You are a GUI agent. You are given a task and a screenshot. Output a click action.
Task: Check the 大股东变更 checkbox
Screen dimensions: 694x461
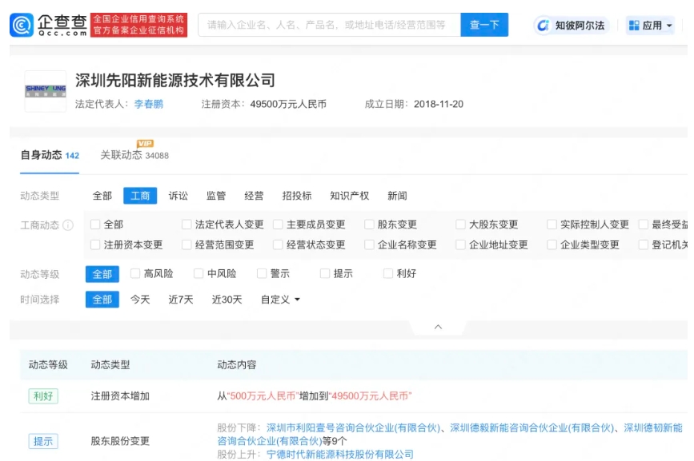(461, 225)
